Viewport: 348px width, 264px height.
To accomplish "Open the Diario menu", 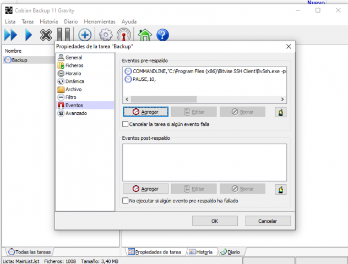I will [x=71, y=21].
